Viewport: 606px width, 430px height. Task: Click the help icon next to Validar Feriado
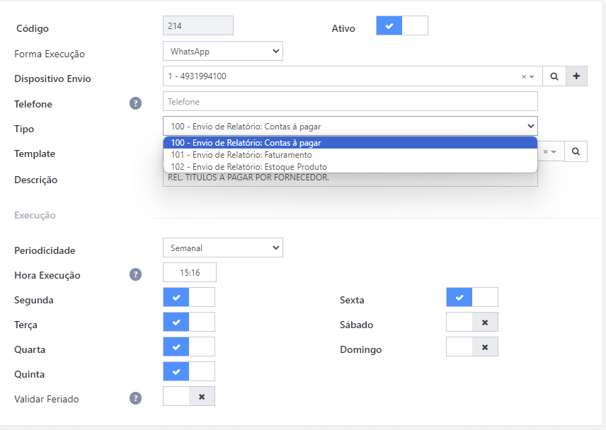[x=135, y=399]
